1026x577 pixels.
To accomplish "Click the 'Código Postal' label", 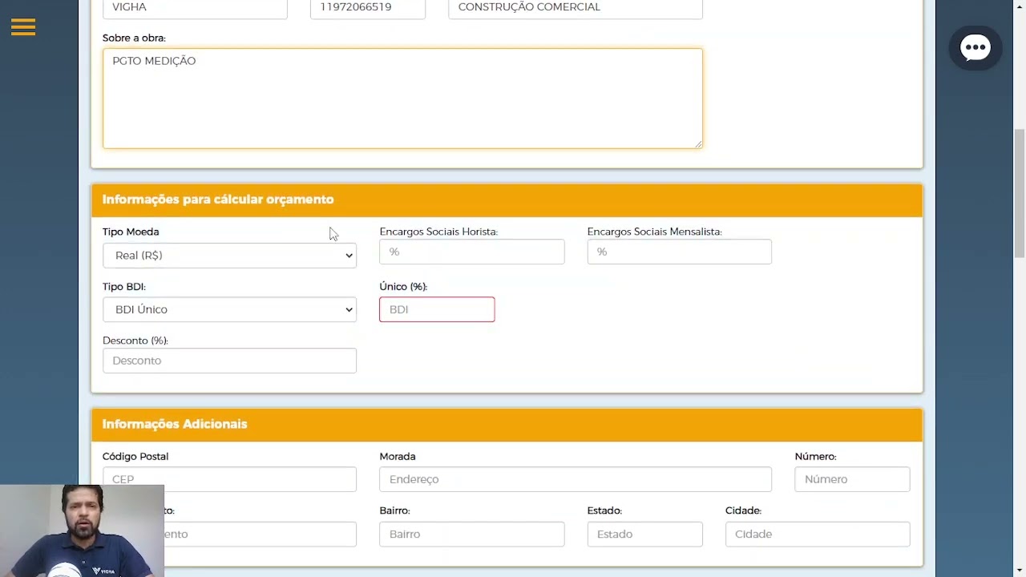I will coord(135,456).
